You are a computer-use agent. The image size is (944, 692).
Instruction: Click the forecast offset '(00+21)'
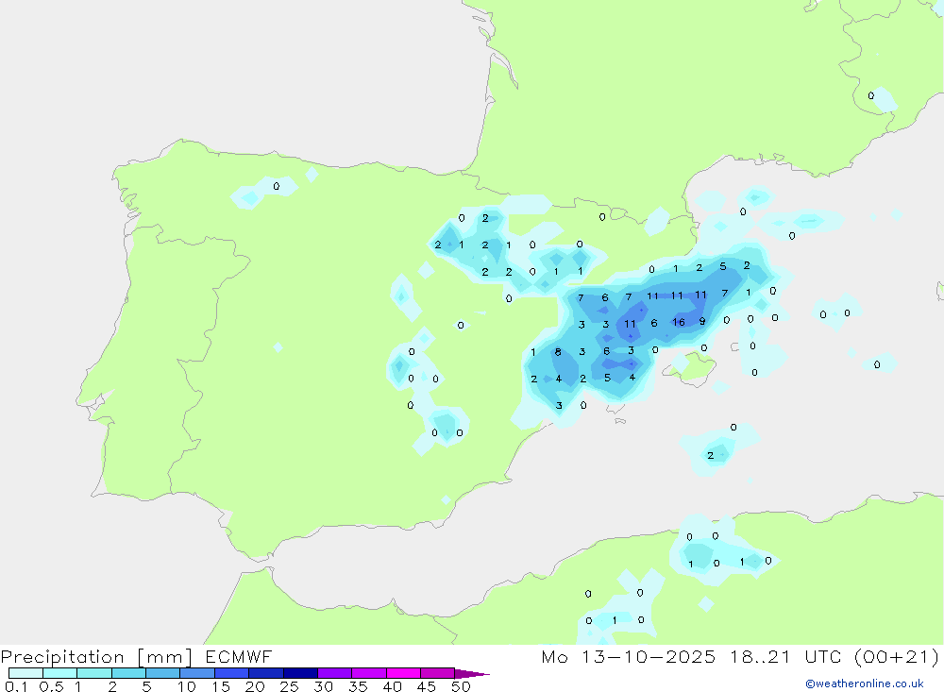[x=897, y=656]
